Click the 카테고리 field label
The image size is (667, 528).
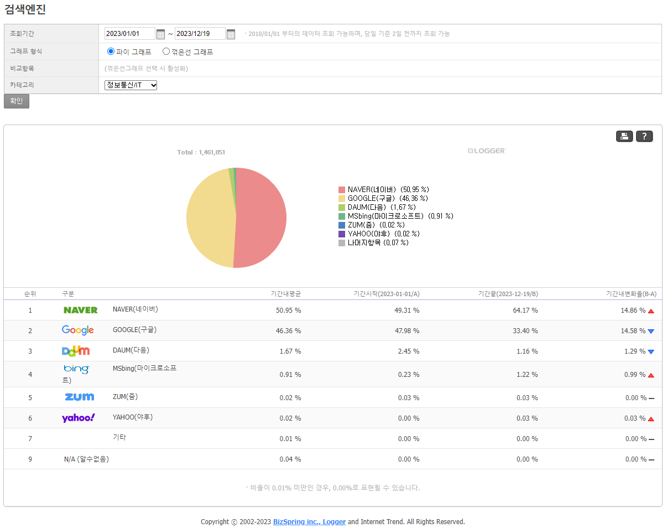pyautogui.click(x=22, y=85)
